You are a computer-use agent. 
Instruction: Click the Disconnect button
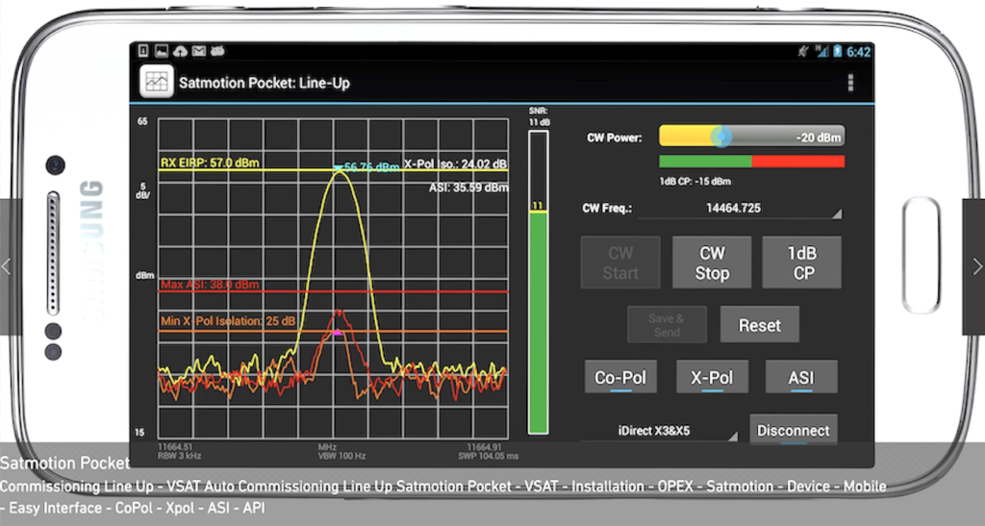pyautogui.click(x=794, y=430)
